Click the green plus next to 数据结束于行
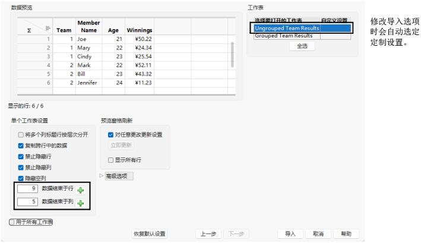The height and width of the screenshot is (243, 421). 81,190
